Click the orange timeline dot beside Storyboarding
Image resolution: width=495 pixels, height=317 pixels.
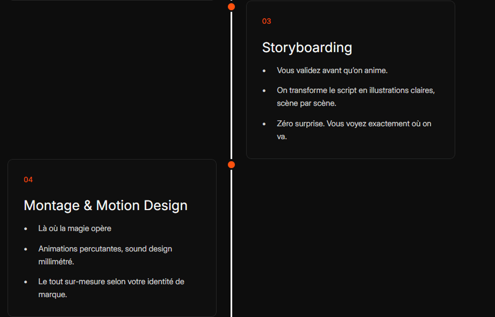point(231,7)
